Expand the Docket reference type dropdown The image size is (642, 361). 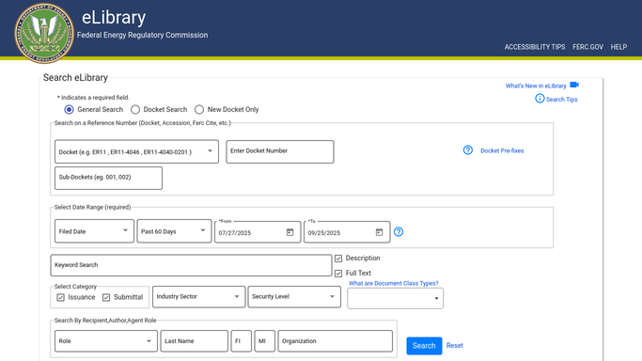[x=136, y=151]
